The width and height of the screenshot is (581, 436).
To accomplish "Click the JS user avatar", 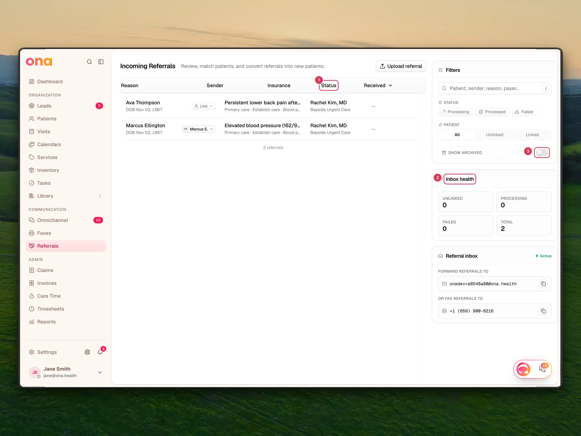I will point(35,372).
